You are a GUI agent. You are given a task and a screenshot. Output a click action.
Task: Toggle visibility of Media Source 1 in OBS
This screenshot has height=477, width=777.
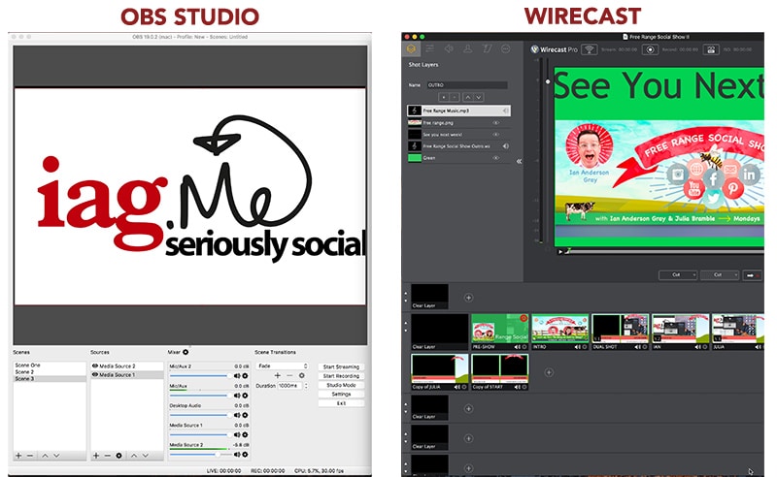click(x=95, y=374)
